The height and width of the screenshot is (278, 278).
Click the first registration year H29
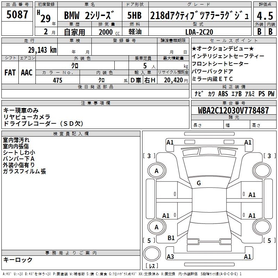tap(44, 16)
